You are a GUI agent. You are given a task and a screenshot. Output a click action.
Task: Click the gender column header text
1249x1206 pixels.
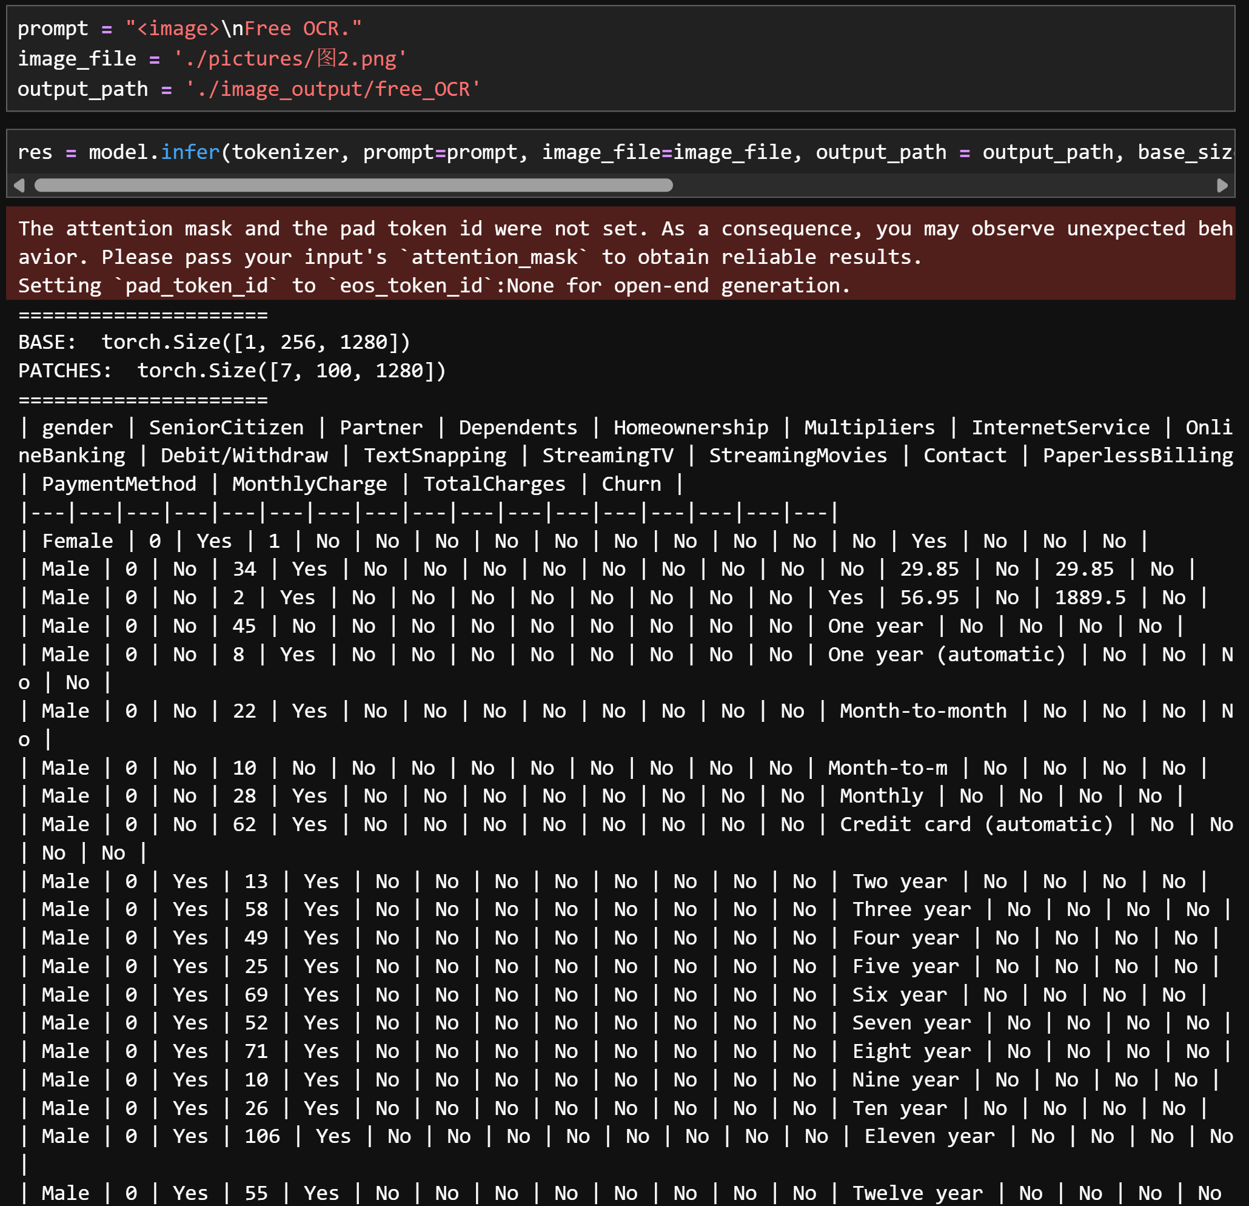point(77,427)
